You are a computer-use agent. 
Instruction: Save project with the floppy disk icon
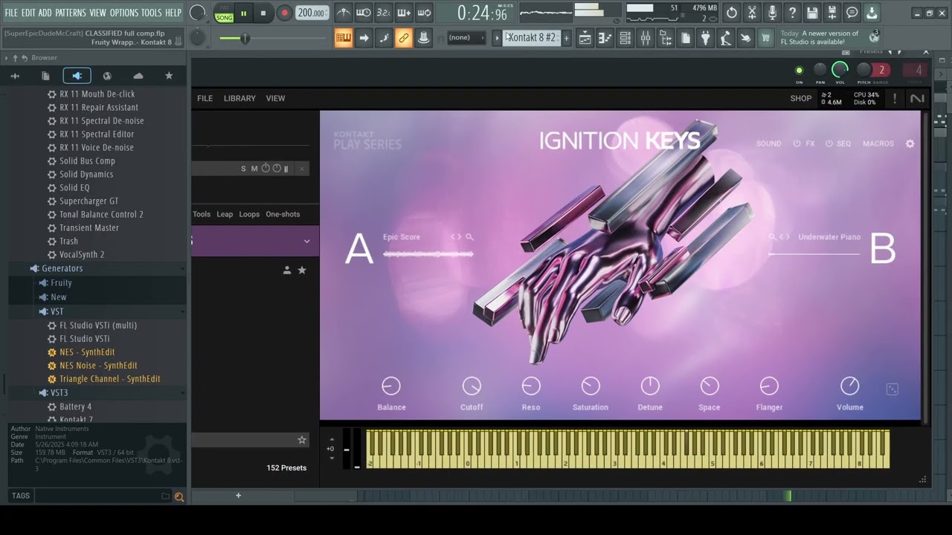coord(812,13)
